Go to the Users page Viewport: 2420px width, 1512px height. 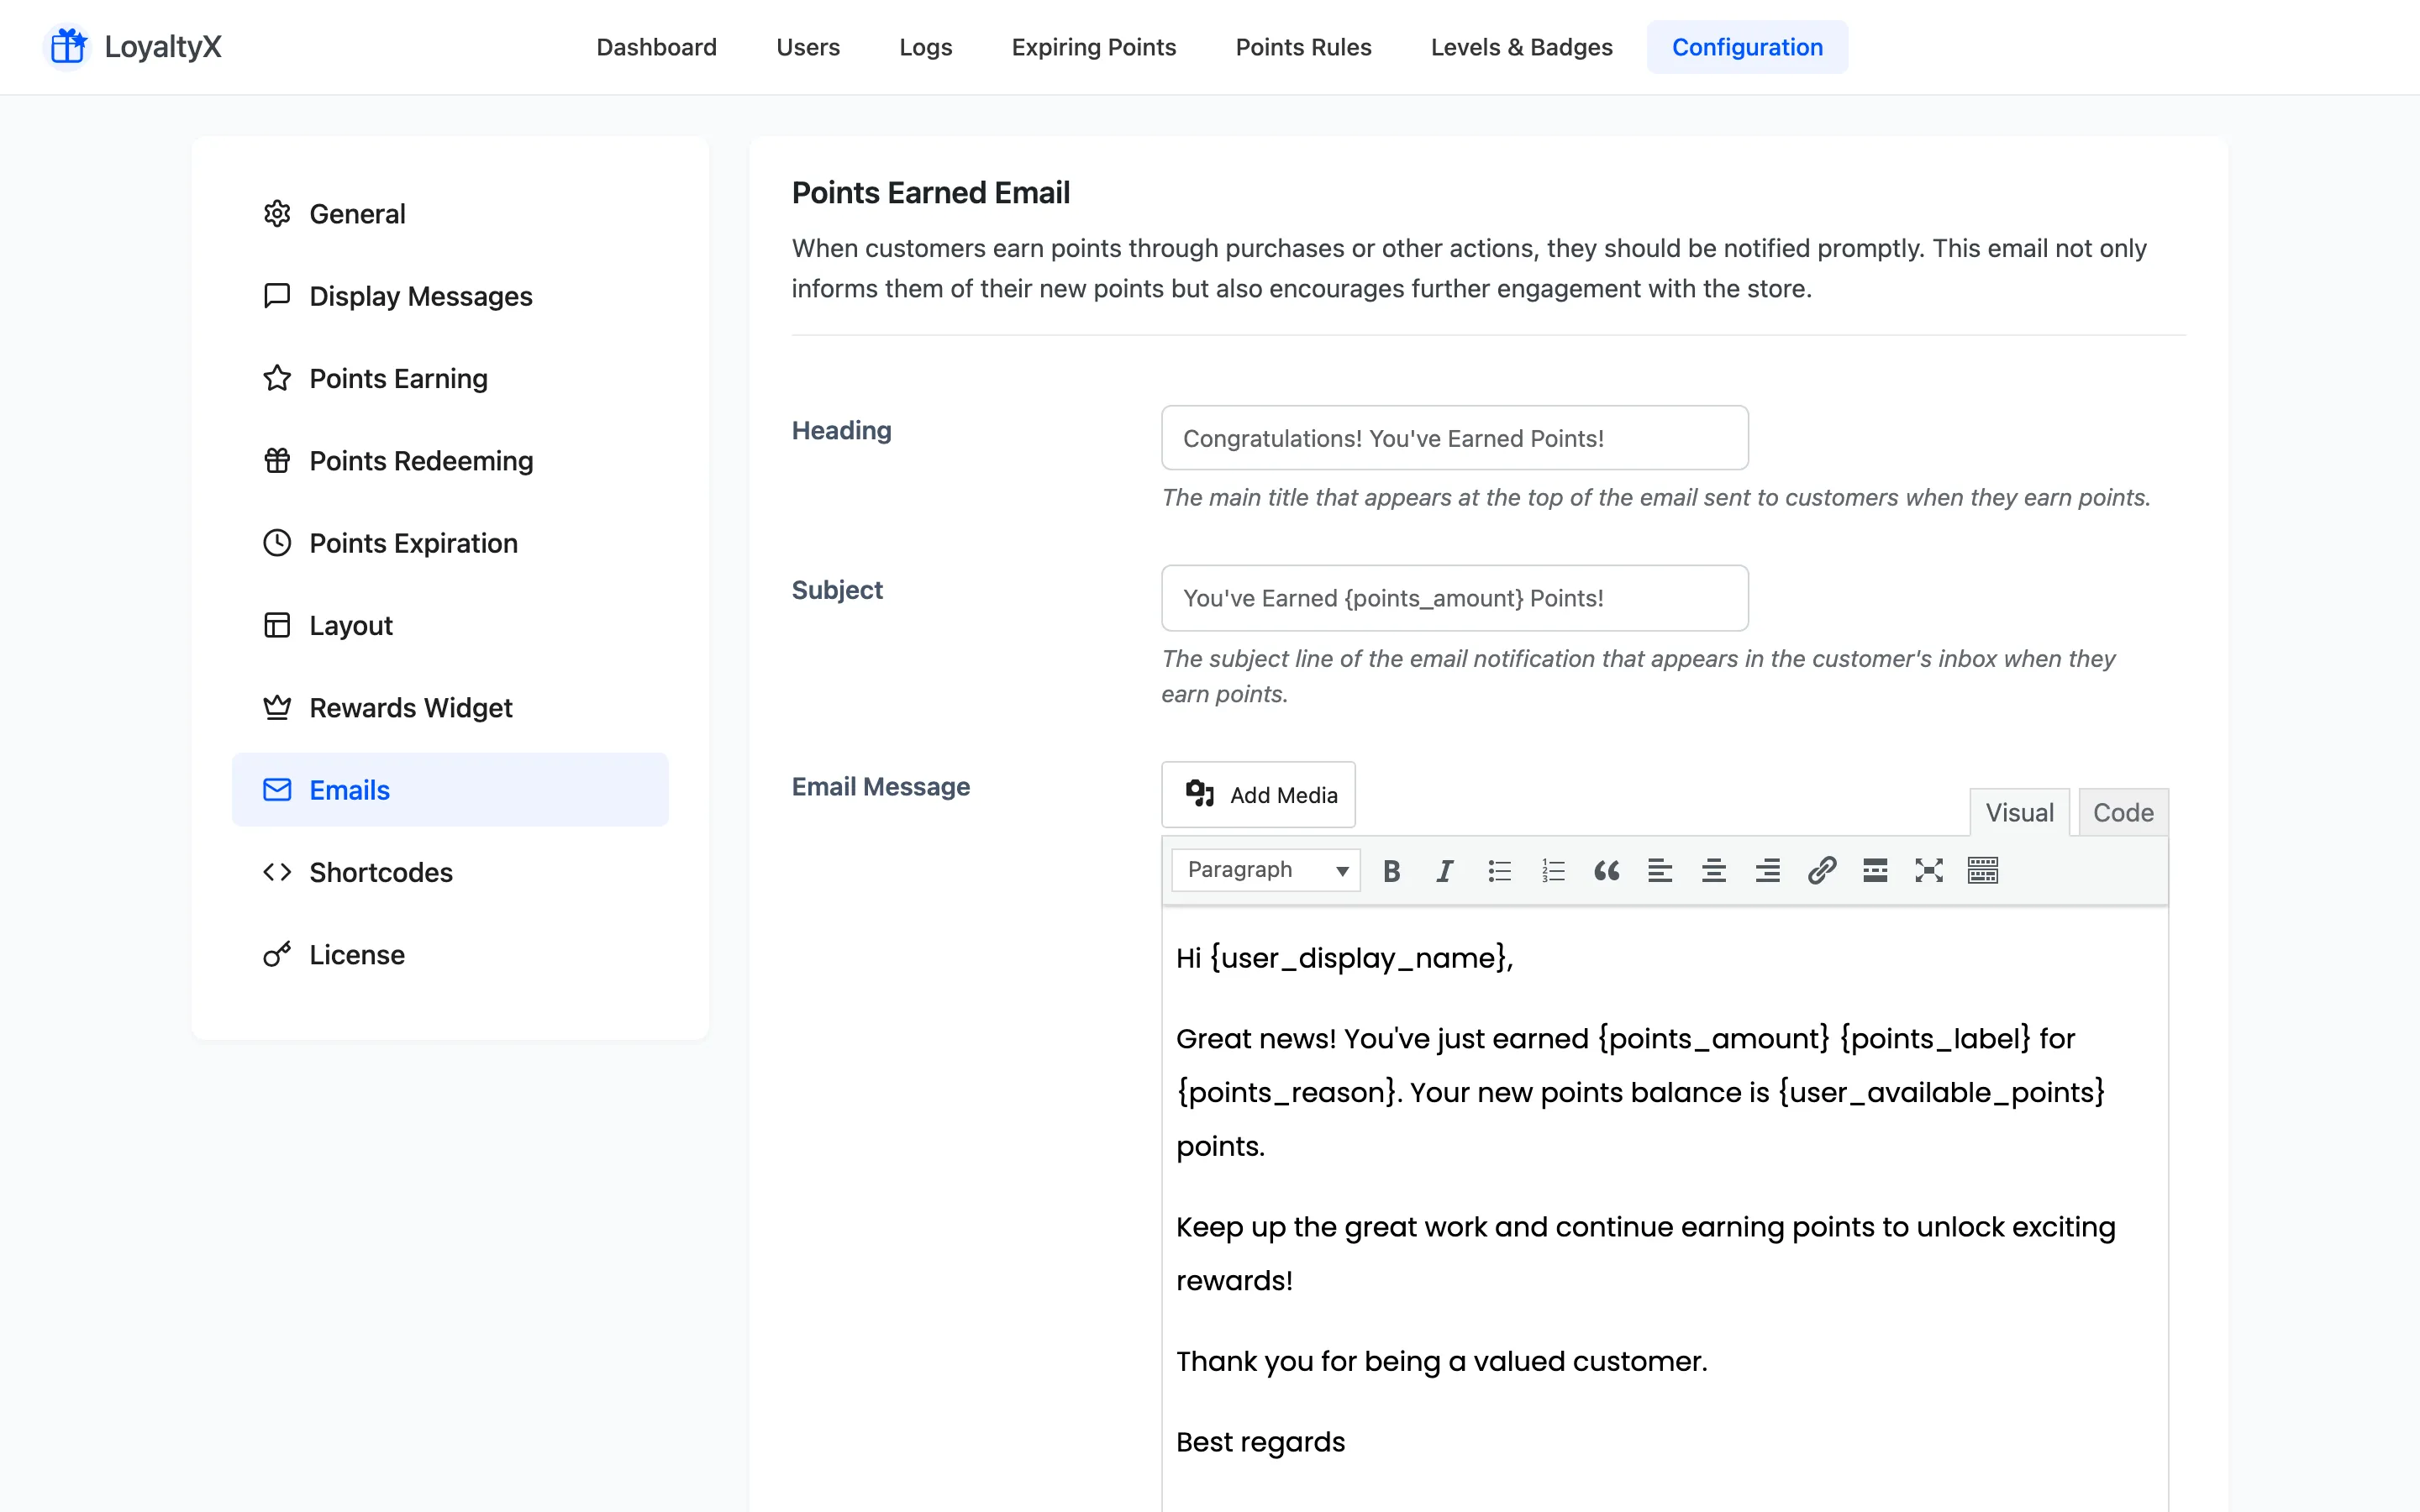808,47
